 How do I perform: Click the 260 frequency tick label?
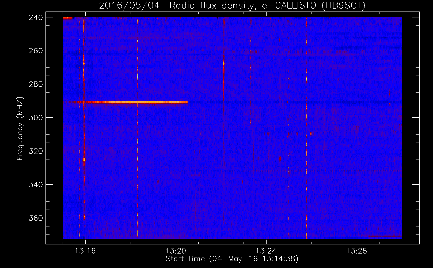point(36,51)
